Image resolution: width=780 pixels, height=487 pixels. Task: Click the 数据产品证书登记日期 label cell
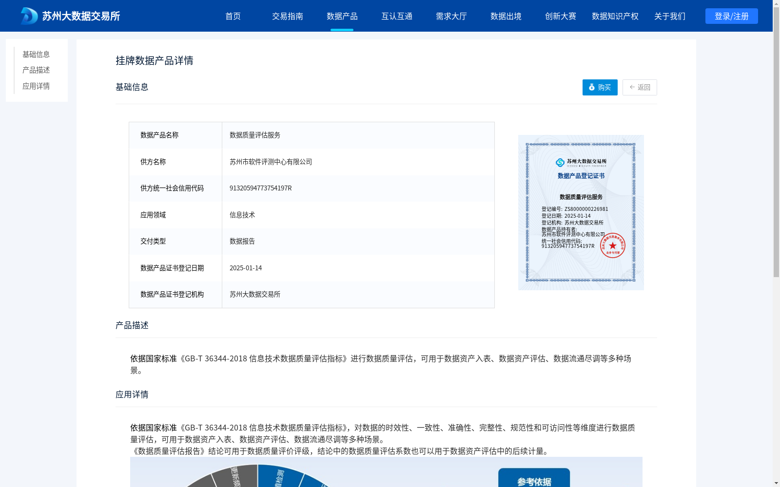click(175, 268)
